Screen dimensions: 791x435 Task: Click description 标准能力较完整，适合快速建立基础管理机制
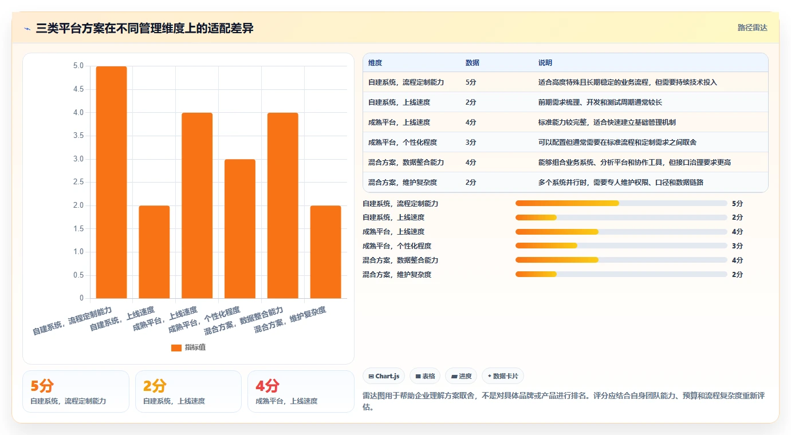[x=607, y=122]
